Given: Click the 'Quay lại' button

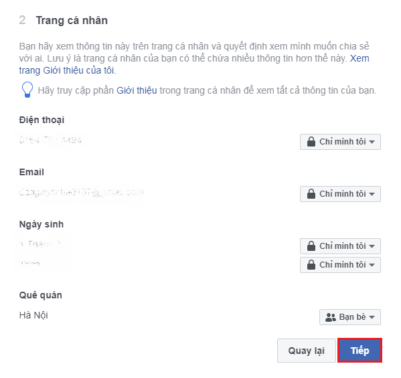Looking at the screenshot, I should (307, 351).
